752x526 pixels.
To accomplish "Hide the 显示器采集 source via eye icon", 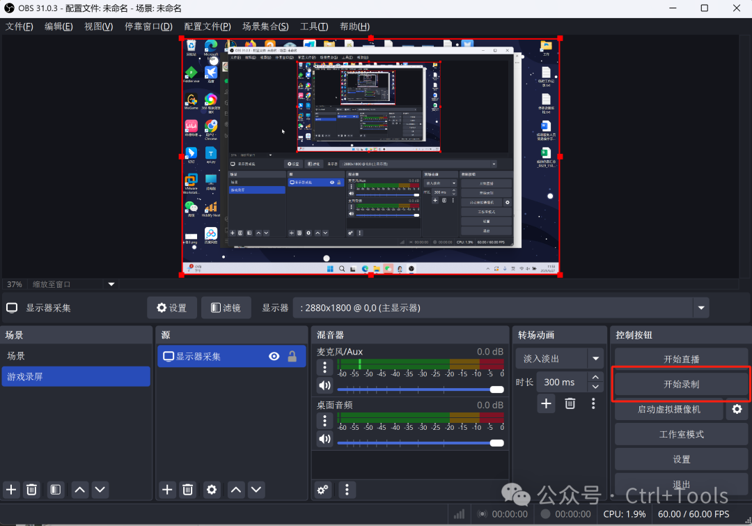I will coord(274,357).
